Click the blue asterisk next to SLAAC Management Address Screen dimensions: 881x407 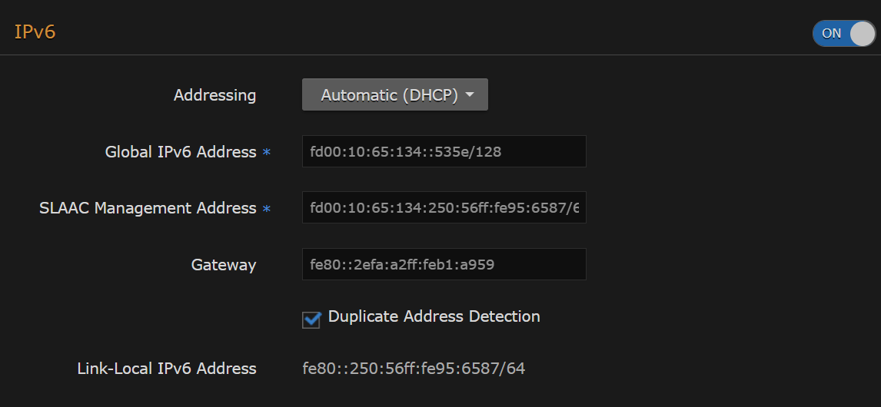click(x=267, y=209)
